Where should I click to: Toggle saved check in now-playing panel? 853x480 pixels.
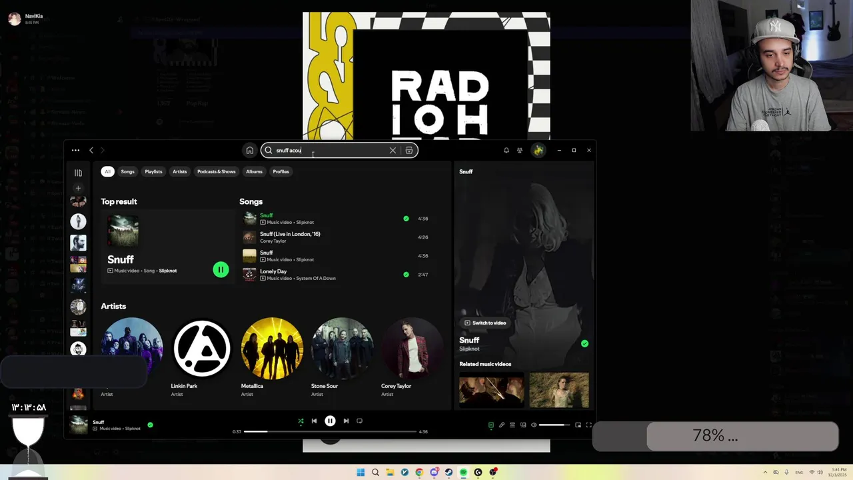click(x=584, y=343)
